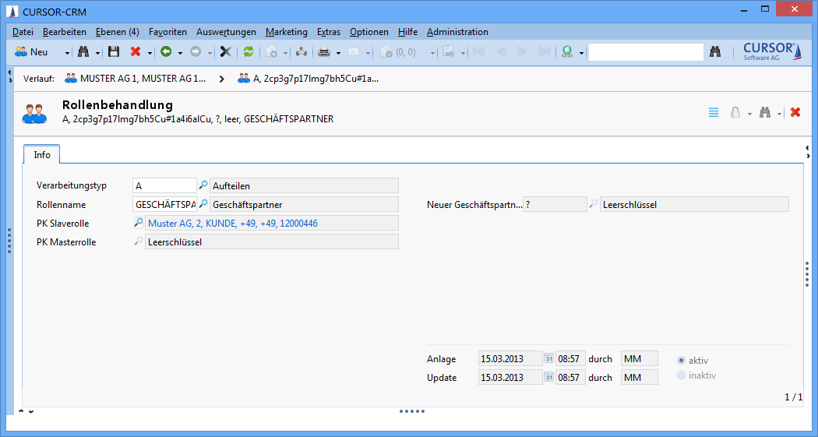The image size is (818, 437).
Task: Switch to the 'Info' tab
Action: pos(42,155)
